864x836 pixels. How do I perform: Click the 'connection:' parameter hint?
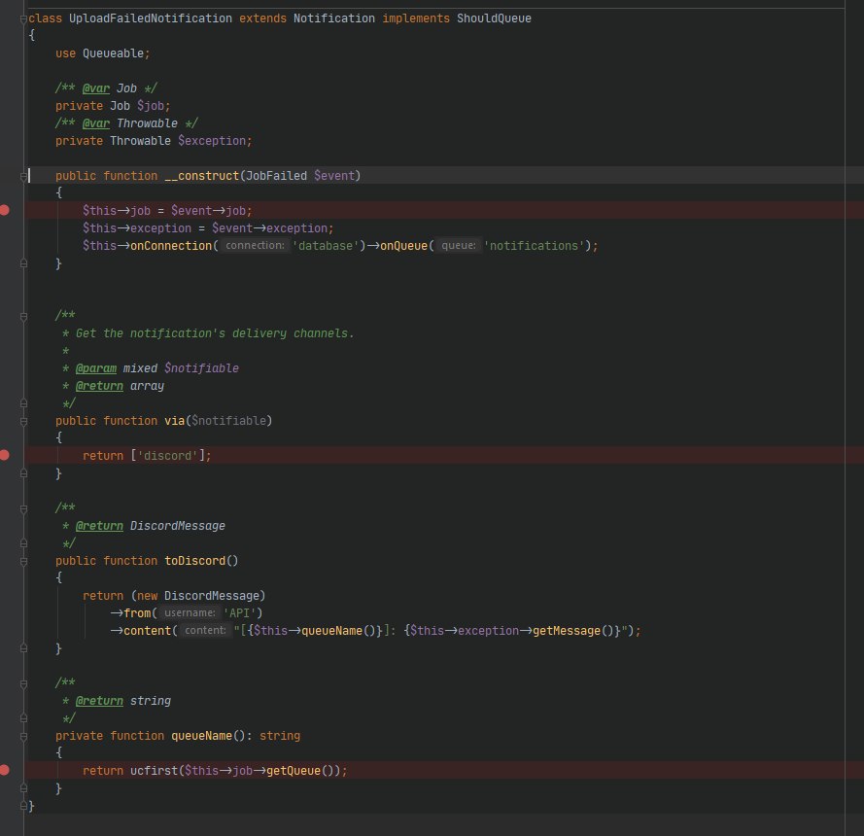256,245
